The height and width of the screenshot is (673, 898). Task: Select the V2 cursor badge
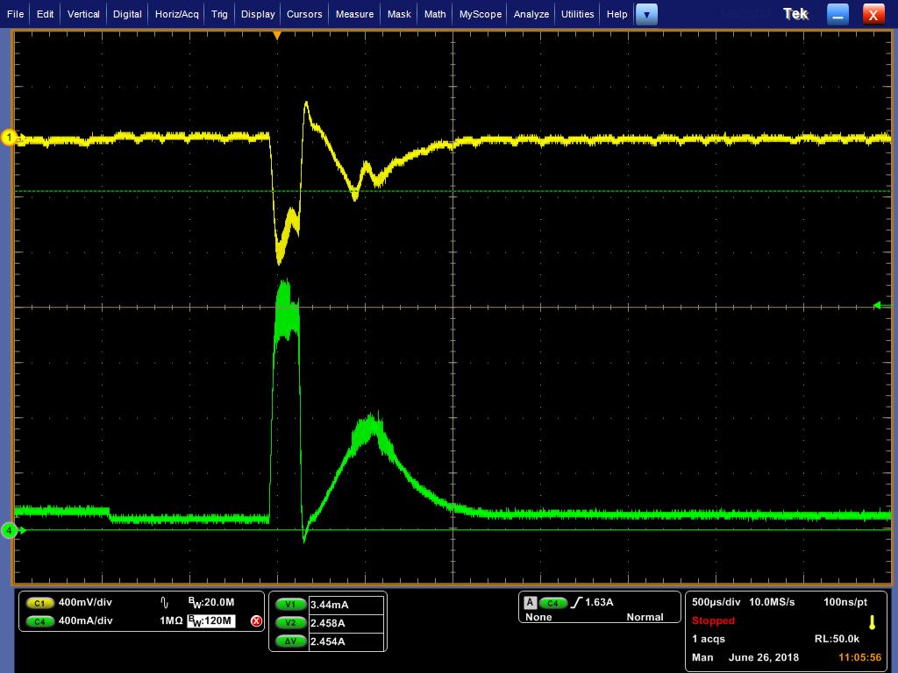(x=290, y=623)
